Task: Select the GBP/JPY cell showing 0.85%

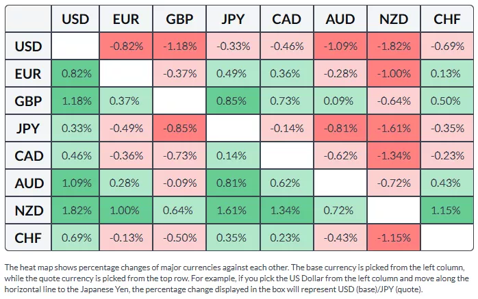Action: pos(234,101)
